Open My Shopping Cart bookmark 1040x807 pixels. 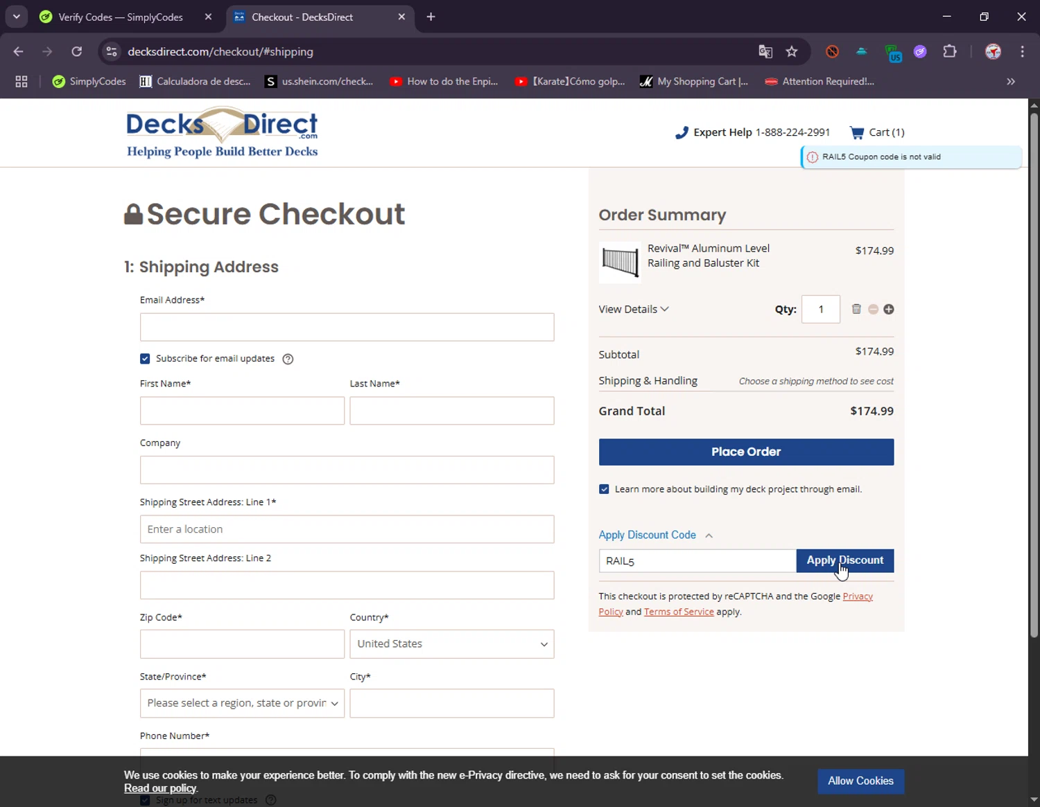point(695,81)
